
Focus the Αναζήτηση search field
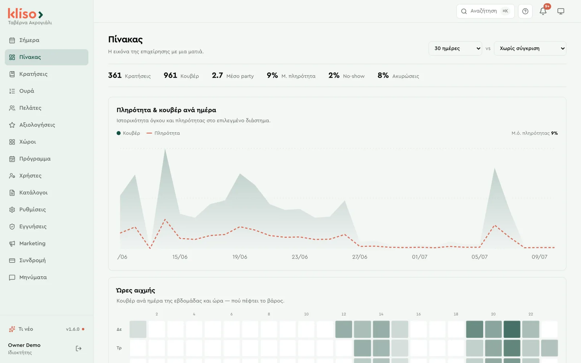(485, 11)
